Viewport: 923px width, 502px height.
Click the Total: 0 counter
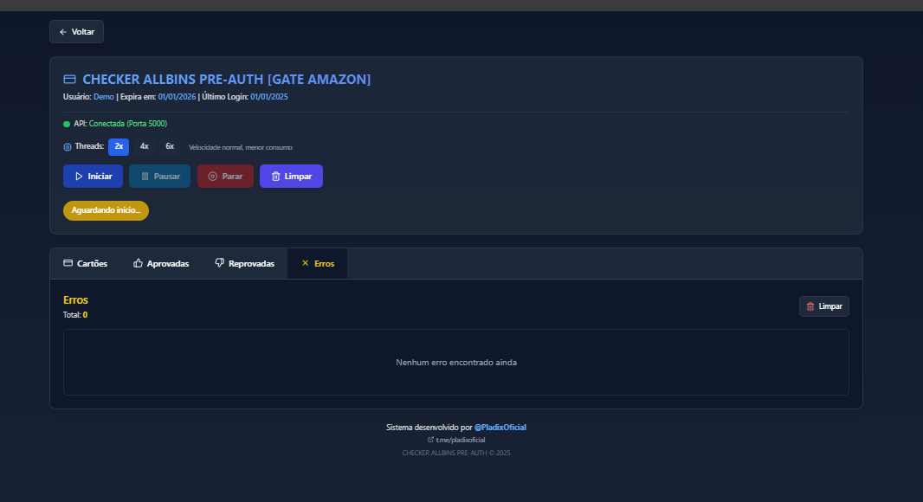(x=75, y=315)
